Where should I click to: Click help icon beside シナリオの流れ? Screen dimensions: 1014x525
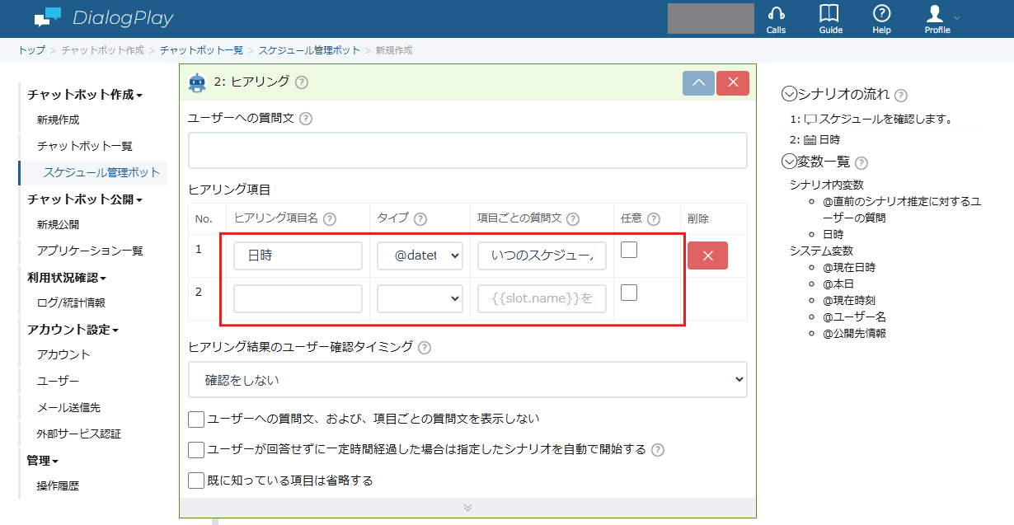[901, 96]
